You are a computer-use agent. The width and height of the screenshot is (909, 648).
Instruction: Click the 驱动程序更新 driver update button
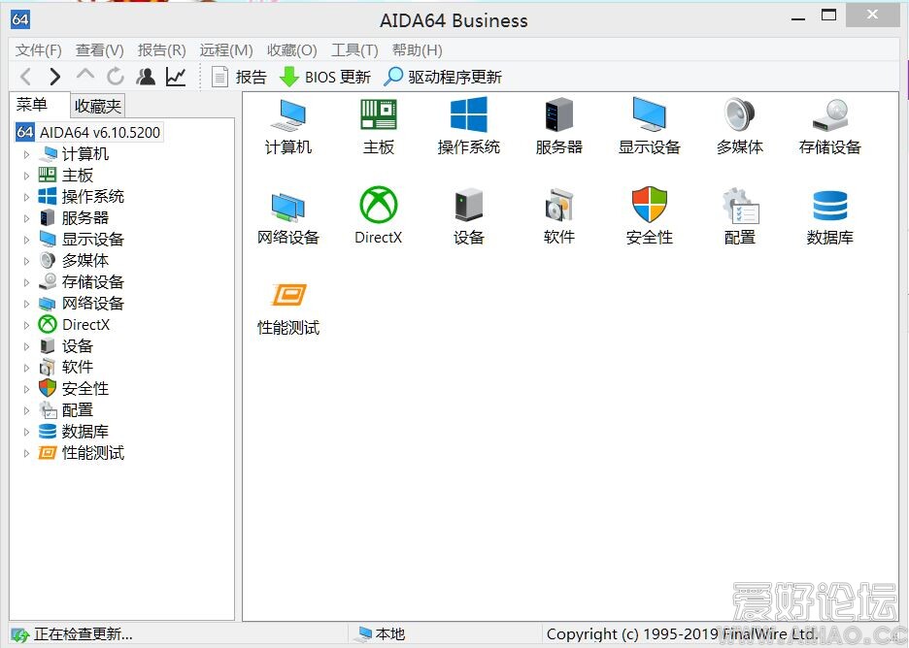point(444,77)
